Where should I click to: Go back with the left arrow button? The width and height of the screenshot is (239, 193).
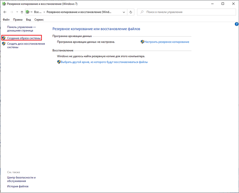pyautogui.click(x=5, y=12)
